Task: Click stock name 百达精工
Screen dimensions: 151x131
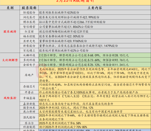Action: tap(29, 51)
